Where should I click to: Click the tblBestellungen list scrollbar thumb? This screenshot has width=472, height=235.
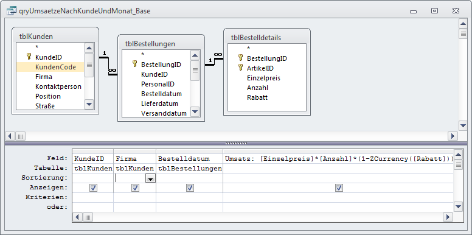(x=195, y=70)
